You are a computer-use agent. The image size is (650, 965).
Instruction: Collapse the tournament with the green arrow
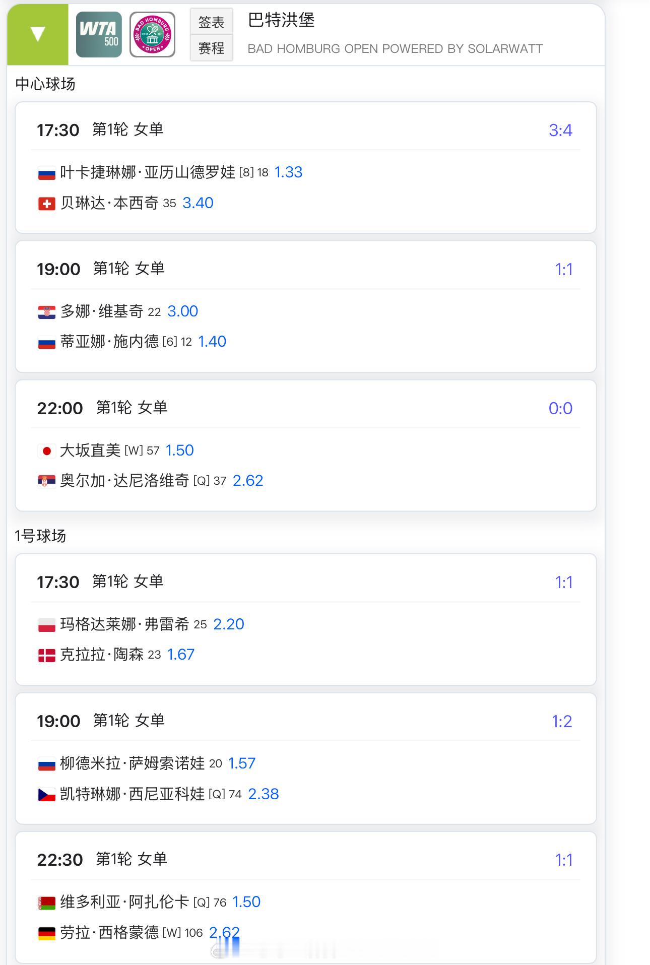(38, 34)
